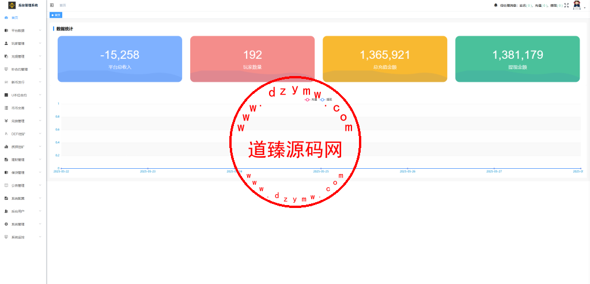Open pending 充值 (0) messages
Viewport: 590px width, 284px height.
pos(541,6)
